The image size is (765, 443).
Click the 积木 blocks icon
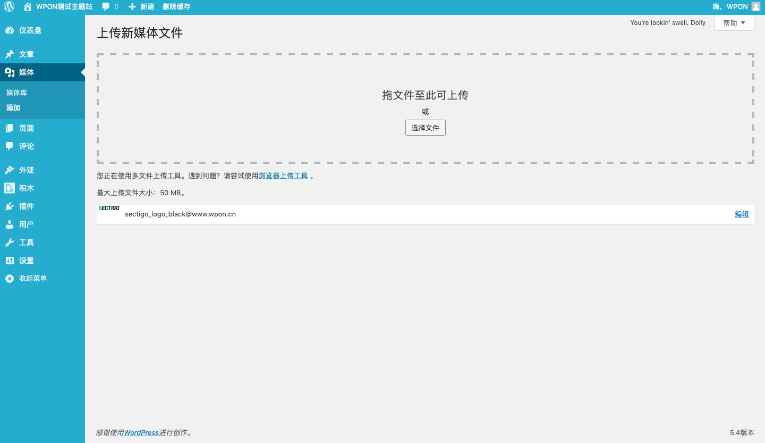click(10, 188)
